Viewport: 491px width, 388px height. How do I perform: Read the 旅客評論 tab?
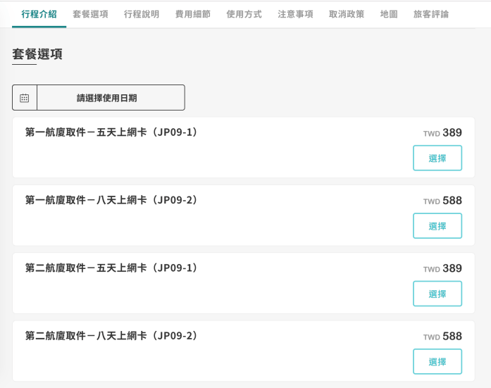click(x=431, y=14)
